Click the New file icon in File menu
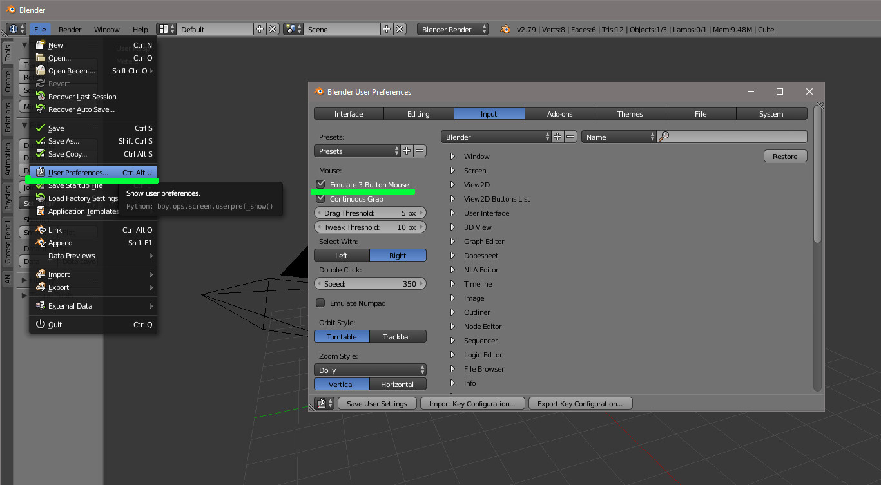881x485 pixels. [x=41, y=45]
